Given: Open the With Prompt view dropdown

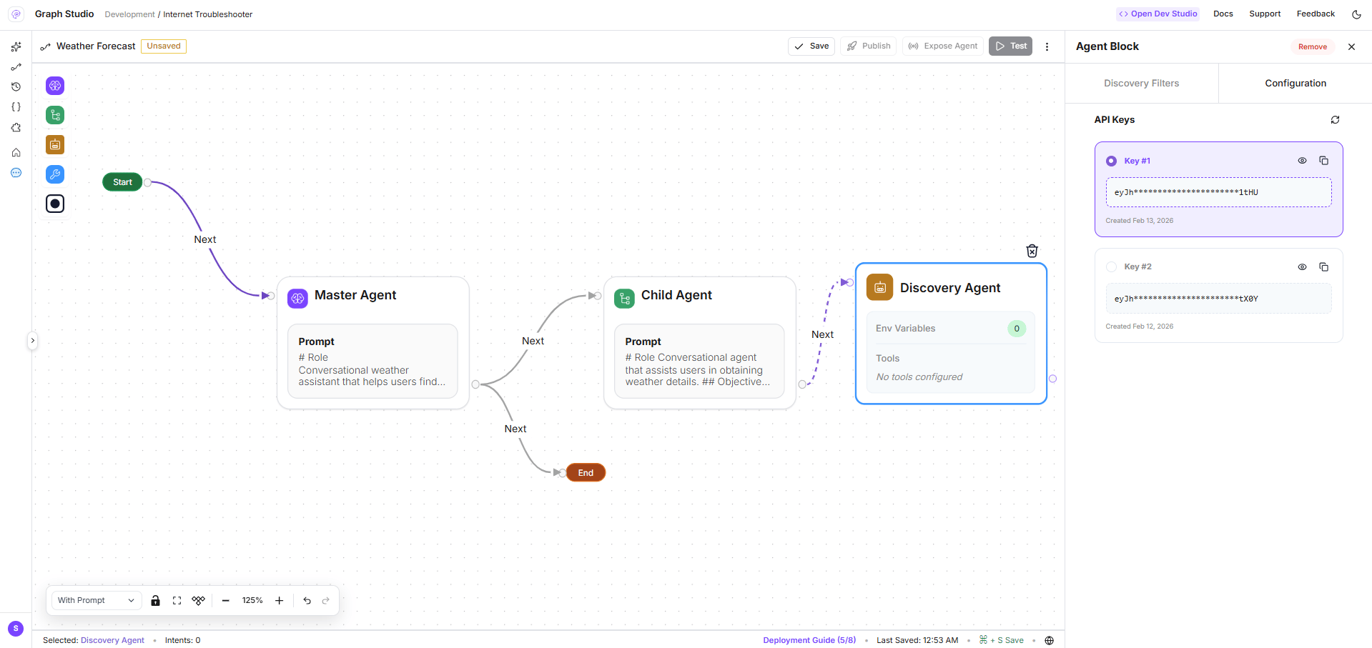Looking at the screenshot, I should [96, 601].
